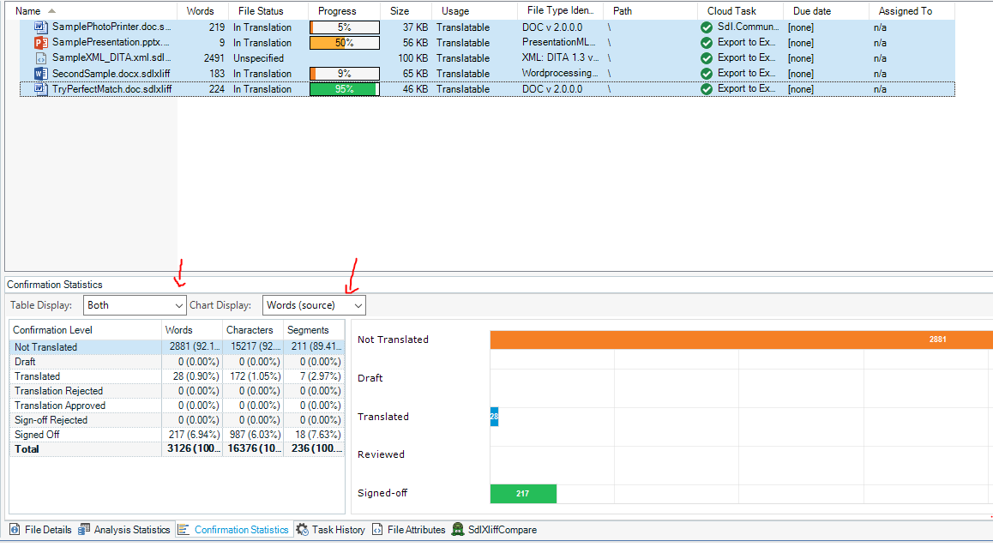This screenshot has width=993, height=547.
Task: Select file SecondSample.docx.sdlxliff by name
Action: click(x=111, y=74)
